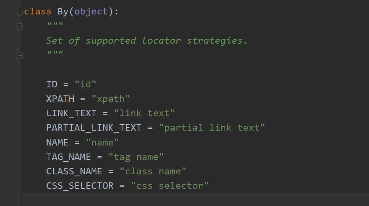Click the NAME constant

click(x=57, y=142)
